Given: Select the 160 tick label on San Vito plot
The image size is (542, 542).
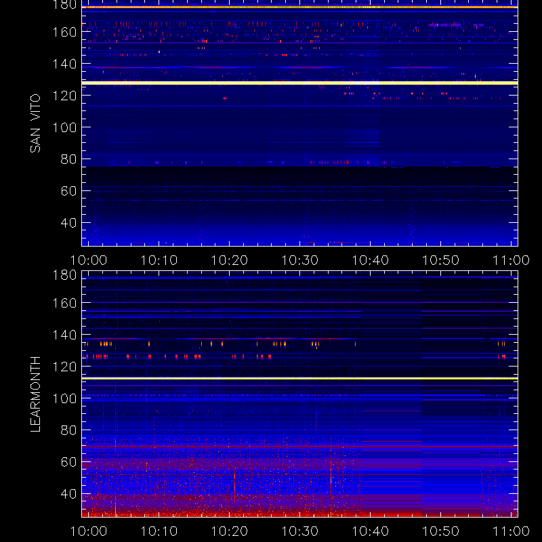Looking at the screenshot, I should (x=64, y=32).
